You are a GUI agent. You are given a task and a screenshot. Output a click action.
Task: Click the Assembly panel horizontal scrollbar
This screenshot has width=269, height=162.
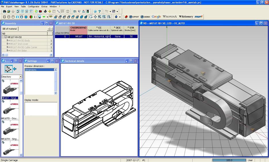pos(27,55)
